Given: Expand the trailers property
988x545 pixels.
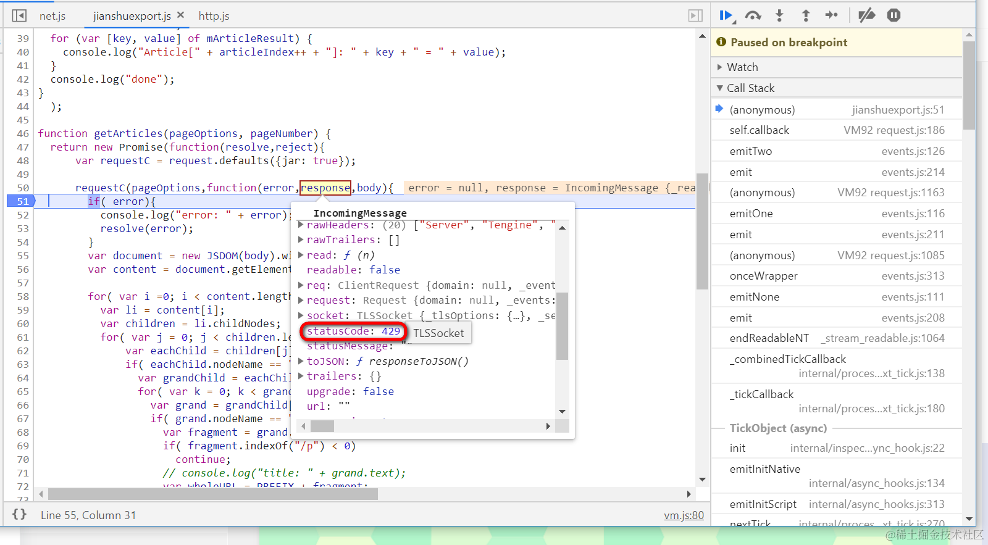Looking at the screenshot, I should tap(301, 376).
